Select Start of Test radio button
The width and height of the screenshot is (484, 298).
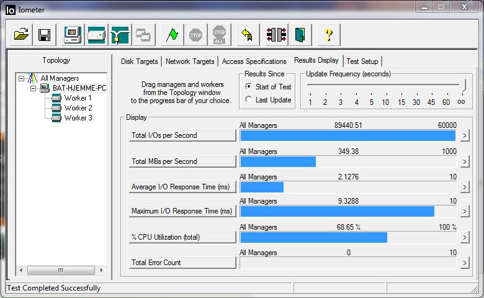coord(248,86)
